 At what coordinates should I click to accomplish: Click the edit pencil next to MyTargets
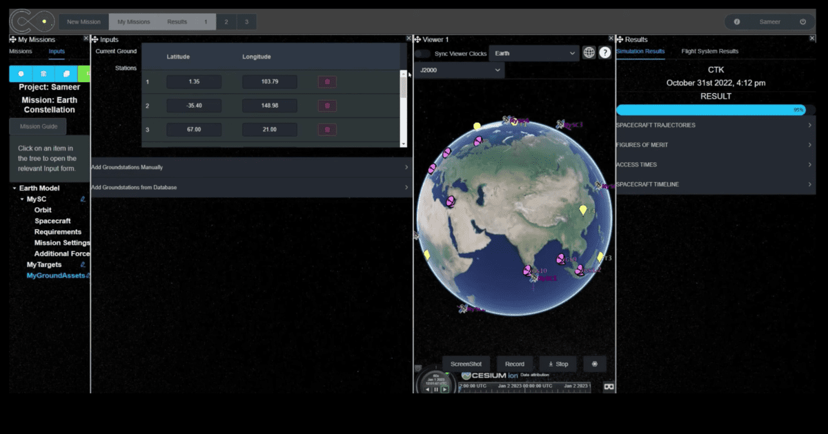tap(83, 265)
